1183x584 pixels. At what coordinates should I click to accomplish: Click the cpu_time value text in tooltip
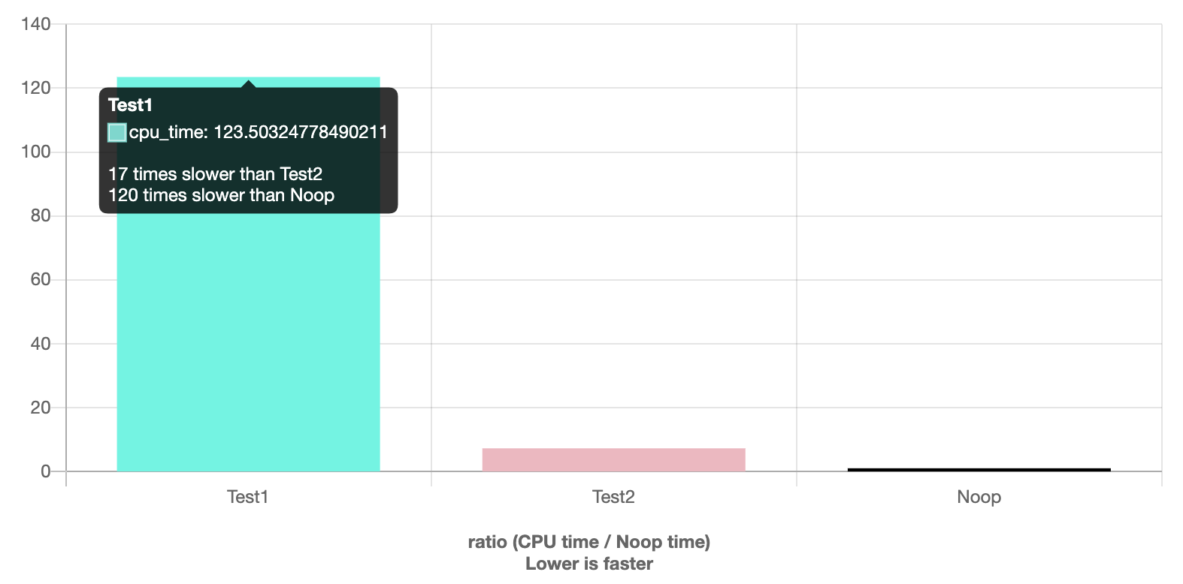[259, 133]
